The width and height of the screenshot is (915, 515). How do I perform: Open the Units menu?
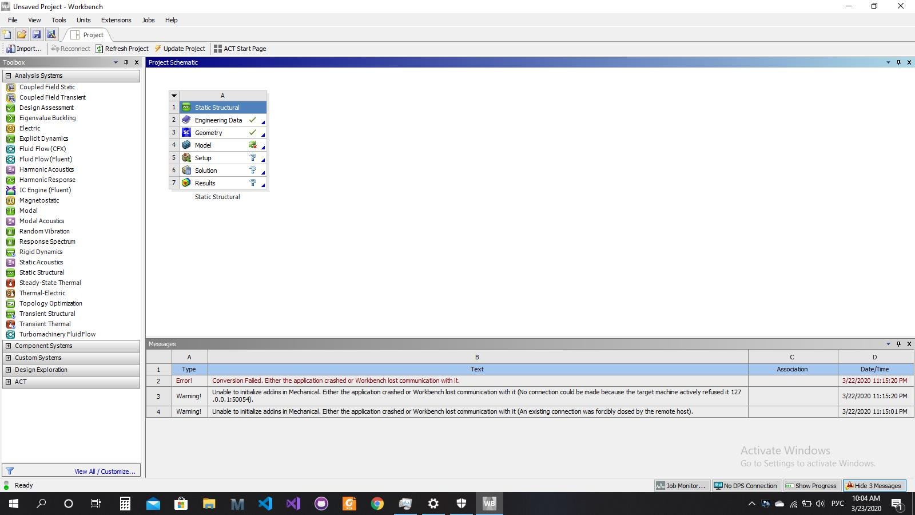(x=83, y=20)
